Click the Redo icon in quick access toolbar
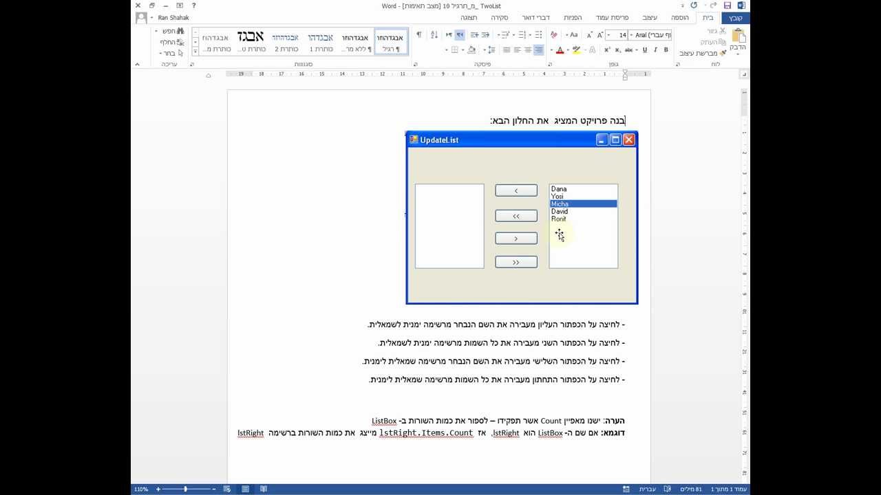The image size is (881, 495). (693, 5)
